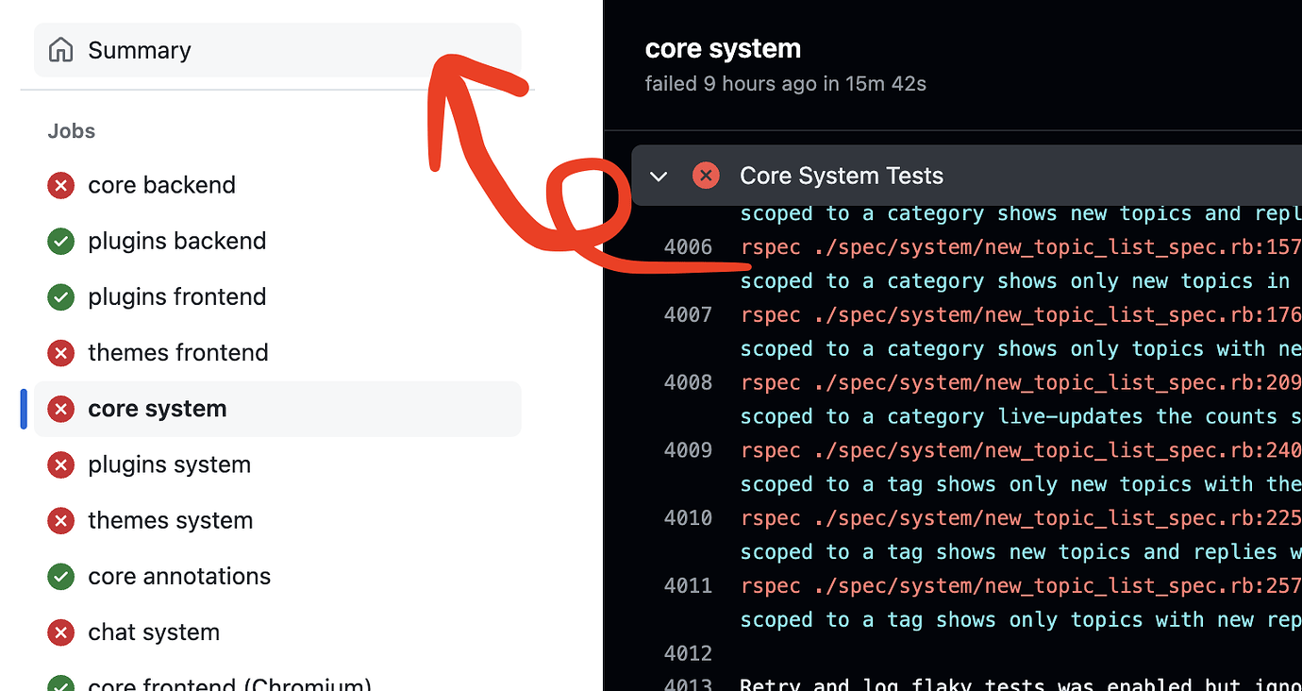Click the green check icon for plugins backend
1302x691 pixels.
[x=61, y=241]
